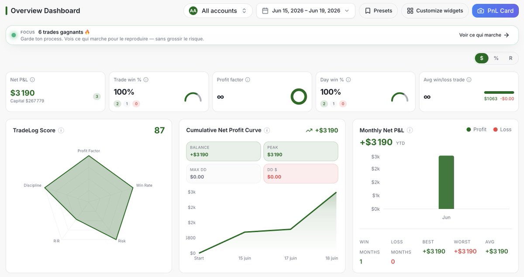Click the green wins badge in Day win %
Screen dimensions: 524x277
click(x=324, y=104)
